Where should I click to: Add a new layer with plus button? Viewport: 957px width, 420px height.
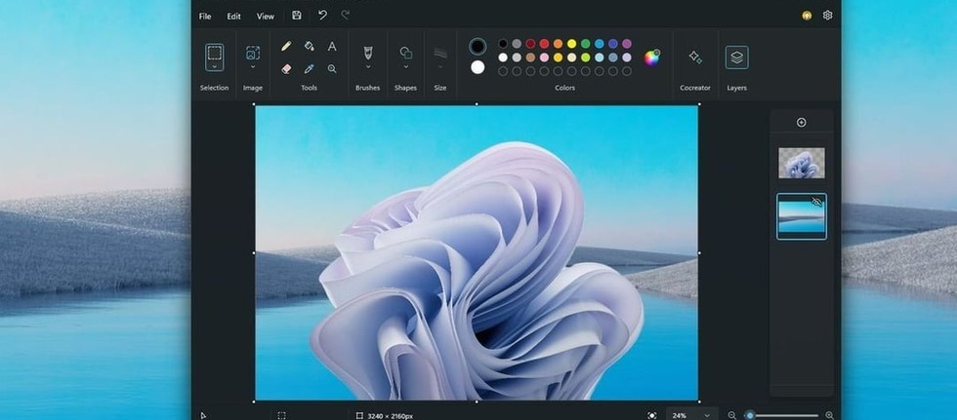(802, 123)
